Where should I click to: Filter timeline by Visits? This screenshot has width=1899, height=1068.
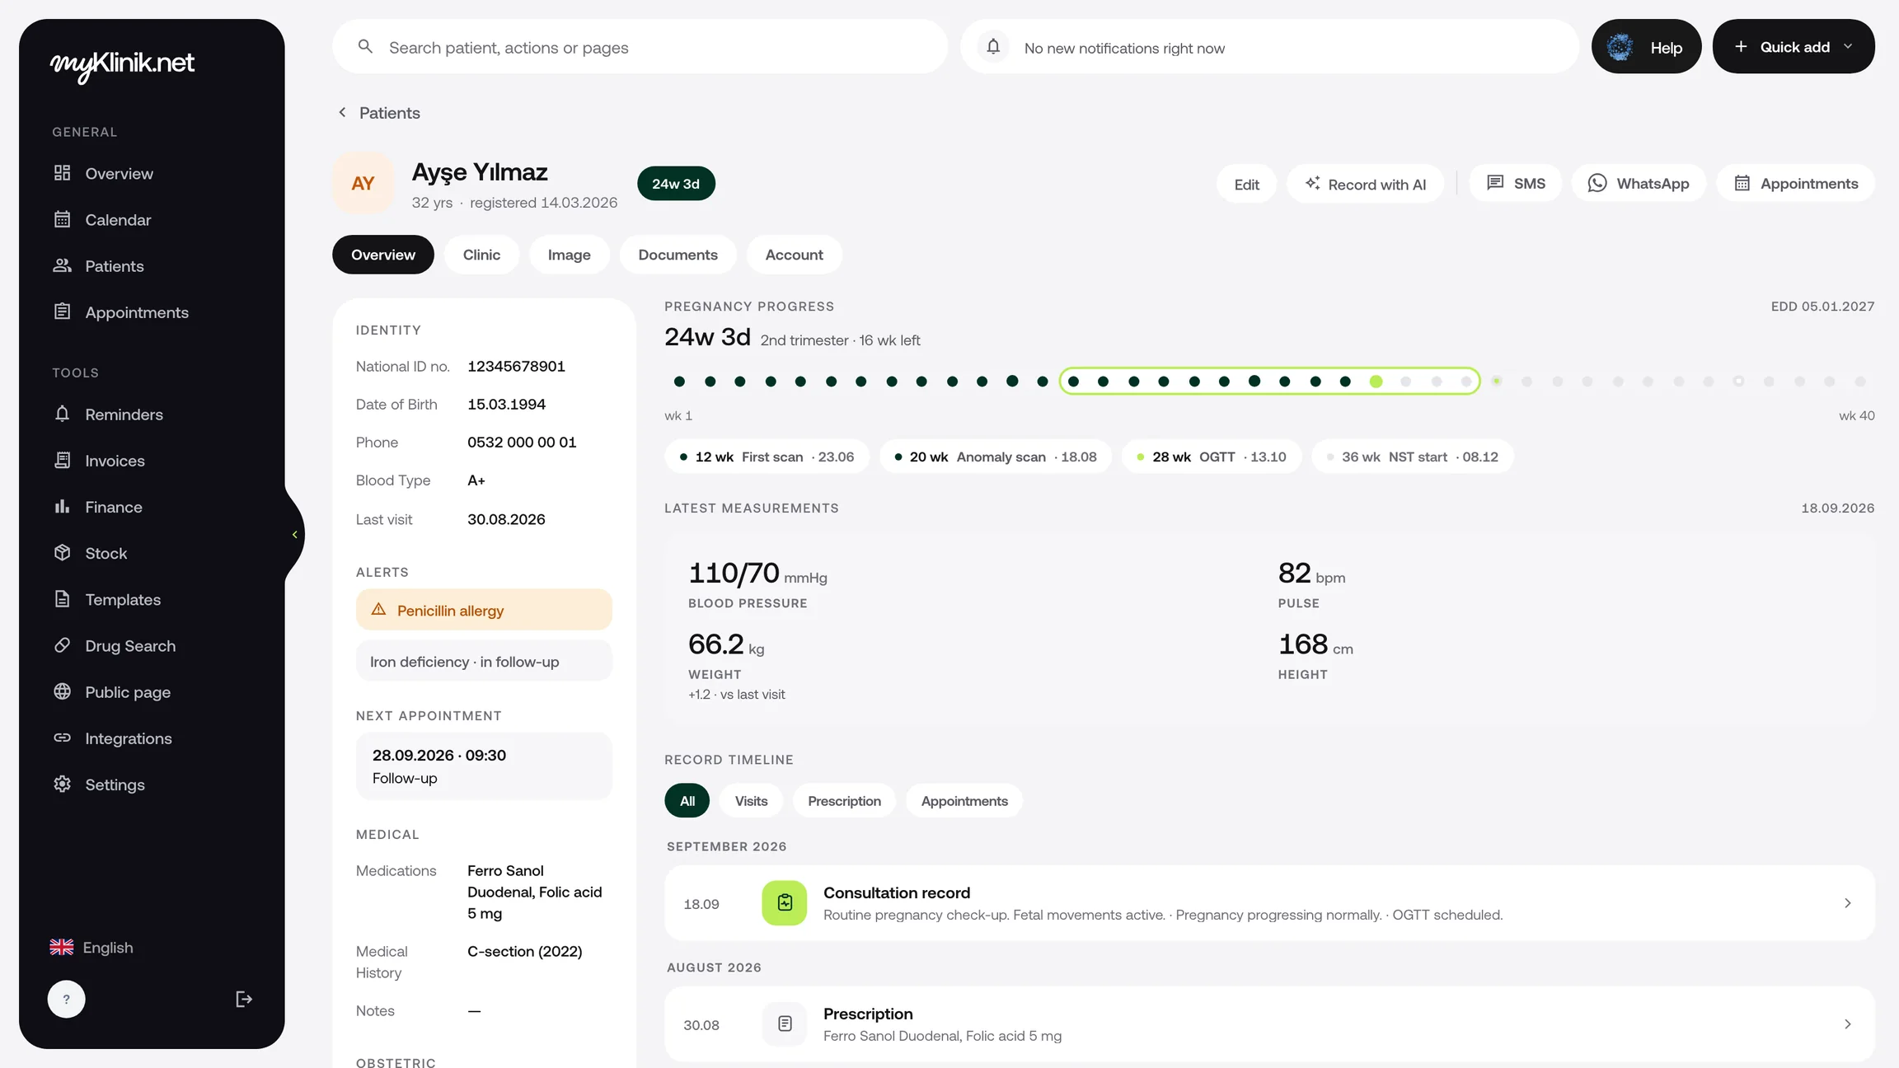(x=751, y=800)
